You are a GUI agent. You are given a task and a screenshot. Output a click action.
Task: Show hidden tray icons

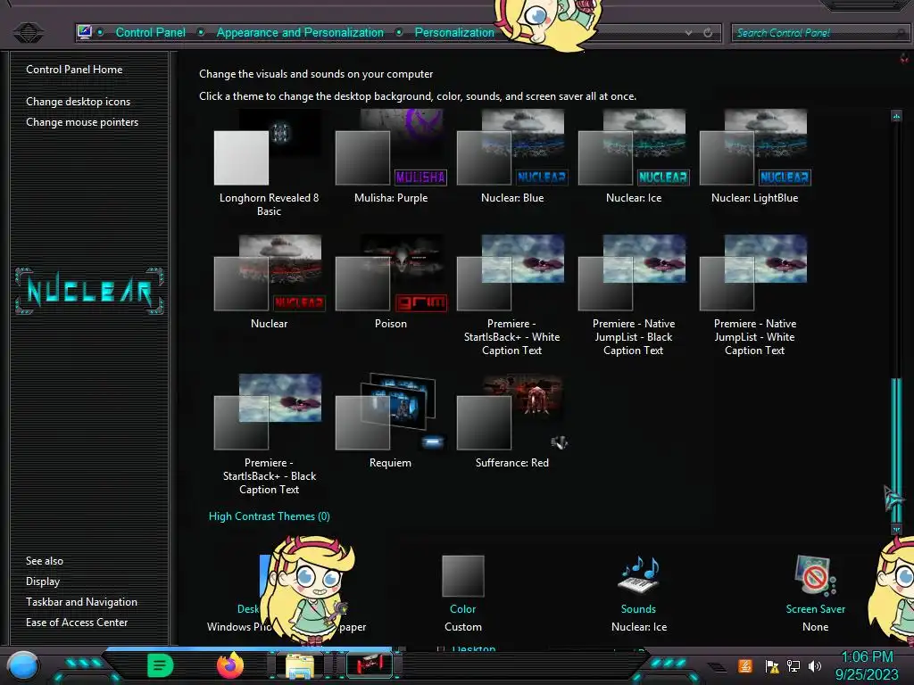(x=717, y=667)
